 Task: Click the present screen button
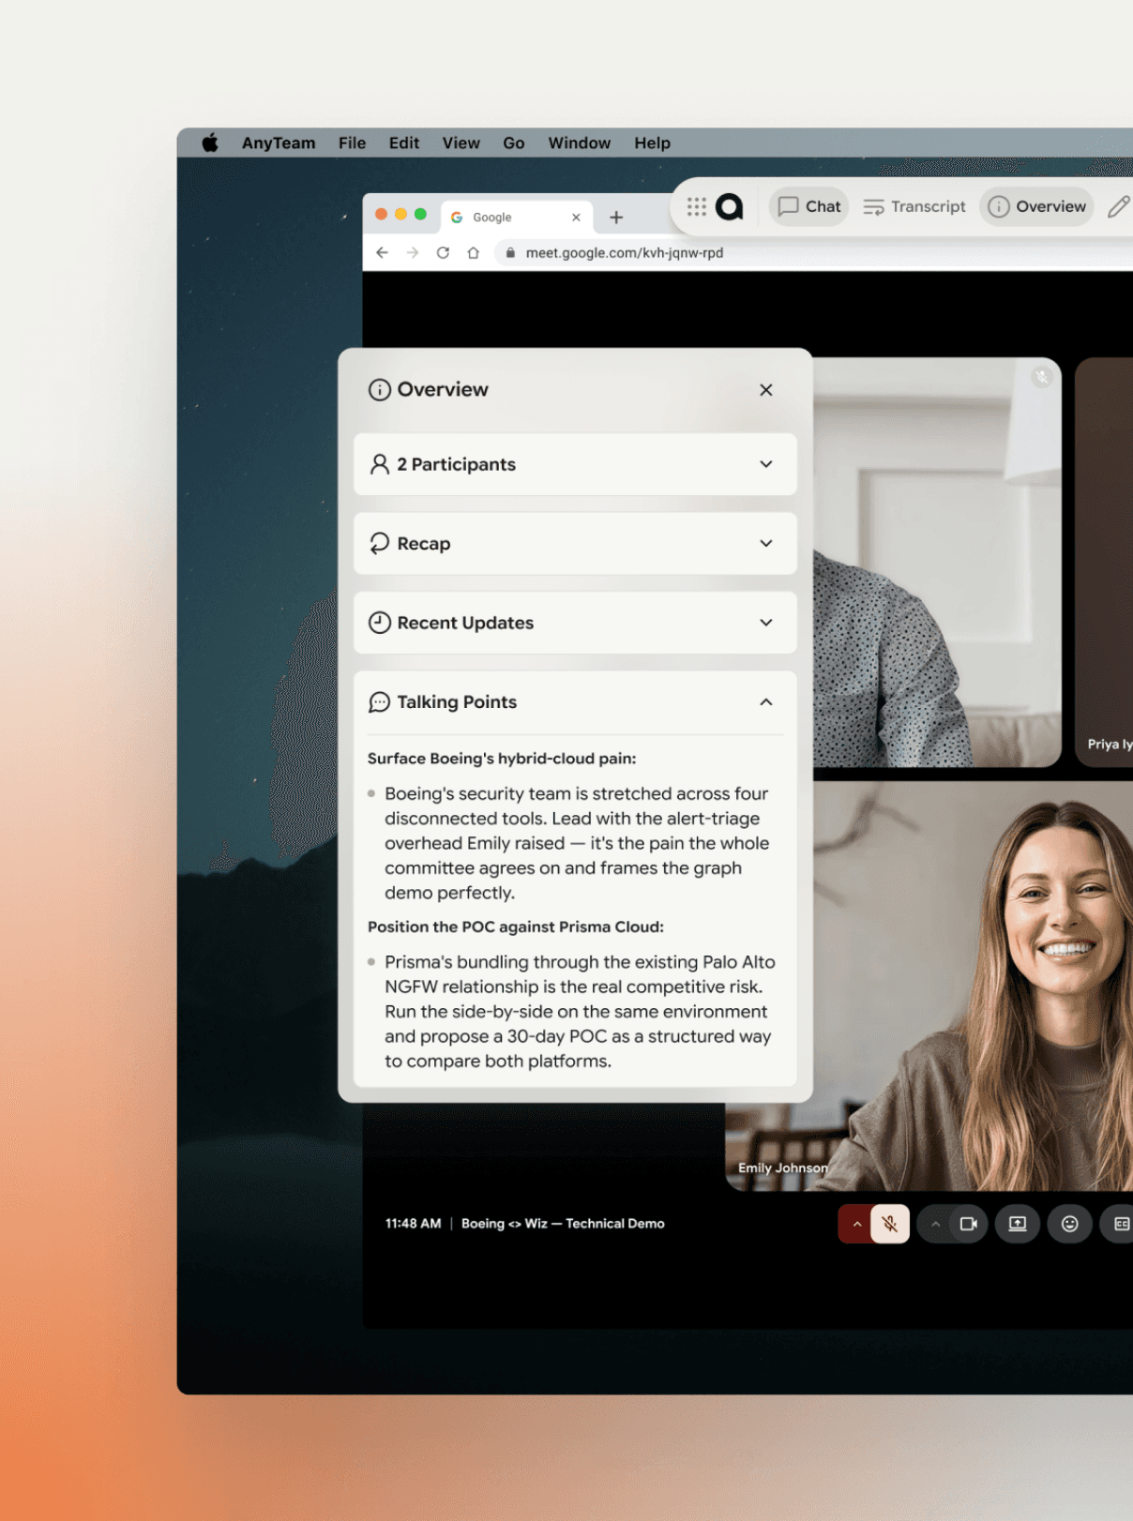tap(1018, 1224)
